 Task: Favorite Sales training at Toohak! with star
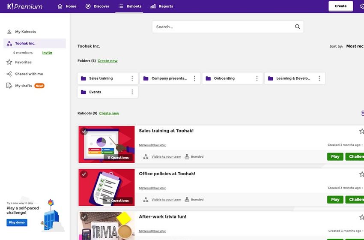(x=362, y=131)
